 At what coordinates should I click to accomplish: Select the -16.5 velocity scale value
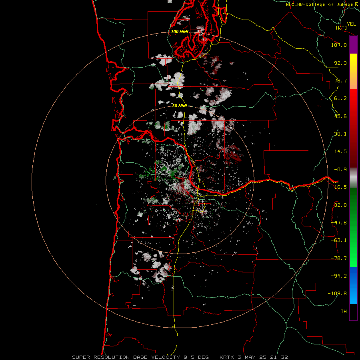(339, 187)
